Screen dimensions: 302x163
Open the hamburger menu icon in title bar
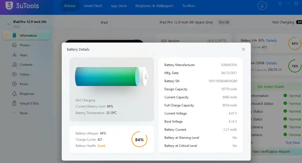pos(280,4)
